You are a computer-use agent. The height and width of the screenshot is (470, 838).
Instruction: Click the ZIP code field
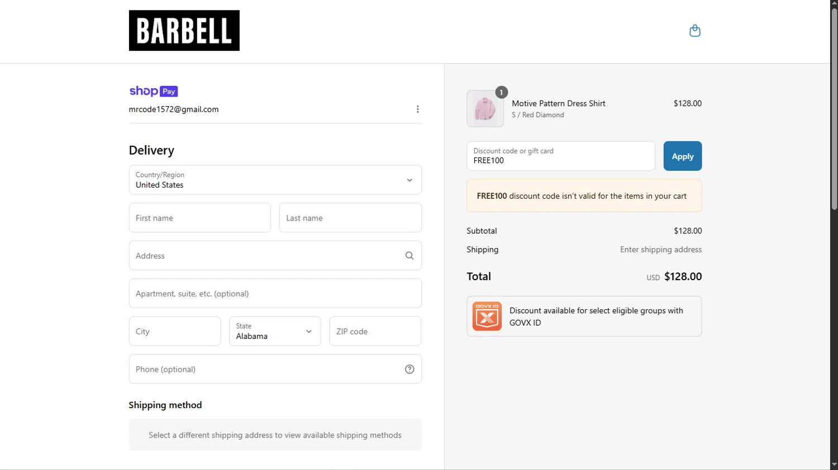[375, 331]
